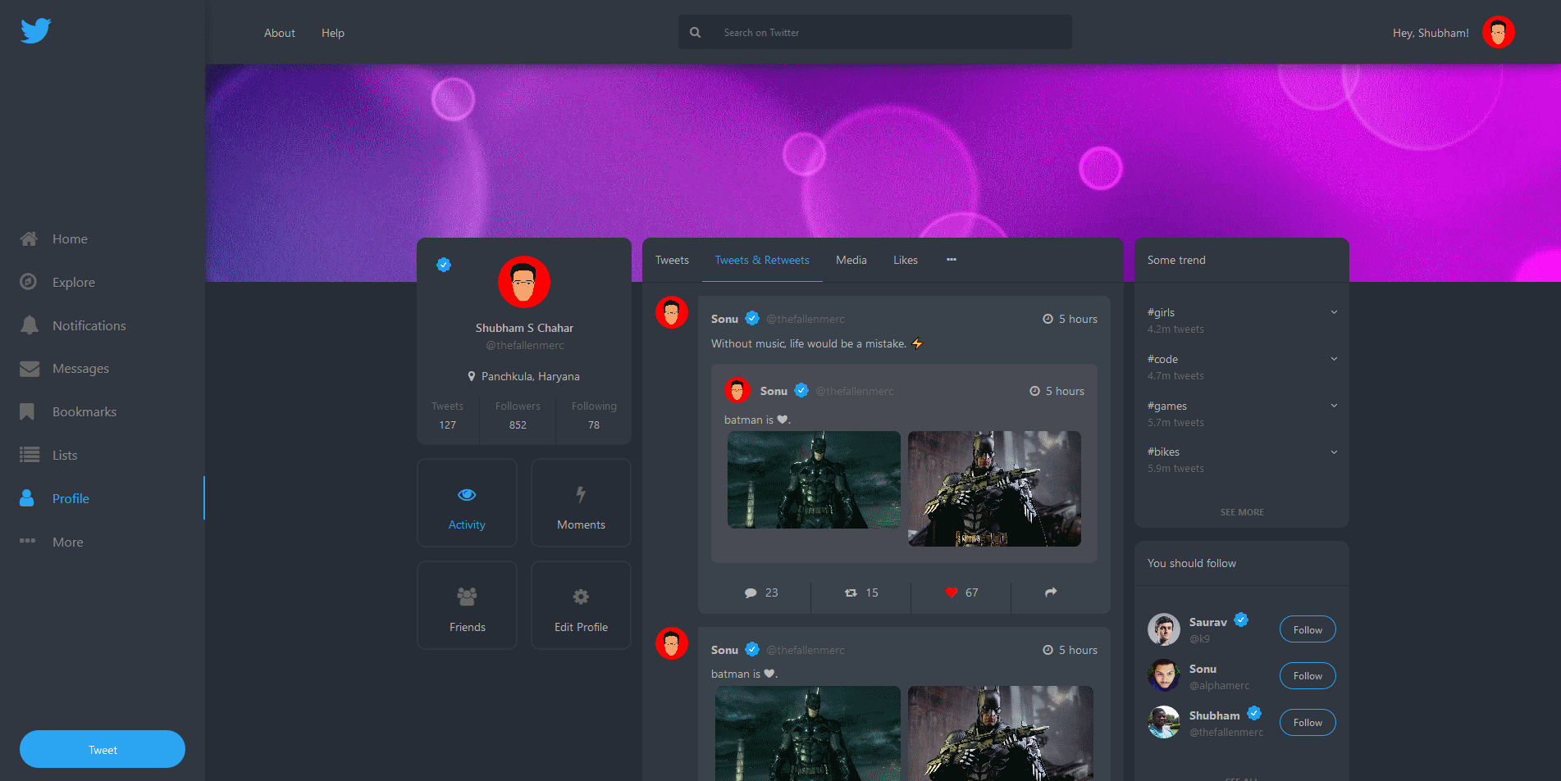Click SEE MORE under trends
The image size is (1561, 781).
point(1242,512)
